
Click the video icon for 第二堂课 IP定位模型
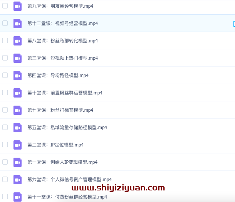[x=17, y=145]
